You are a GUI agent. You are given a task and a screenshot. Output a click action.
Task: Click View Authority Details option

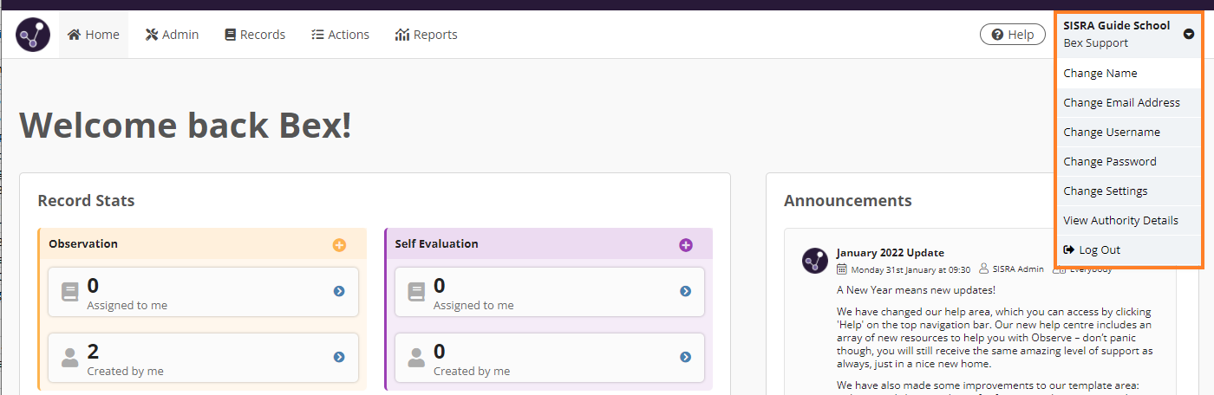1120,221
